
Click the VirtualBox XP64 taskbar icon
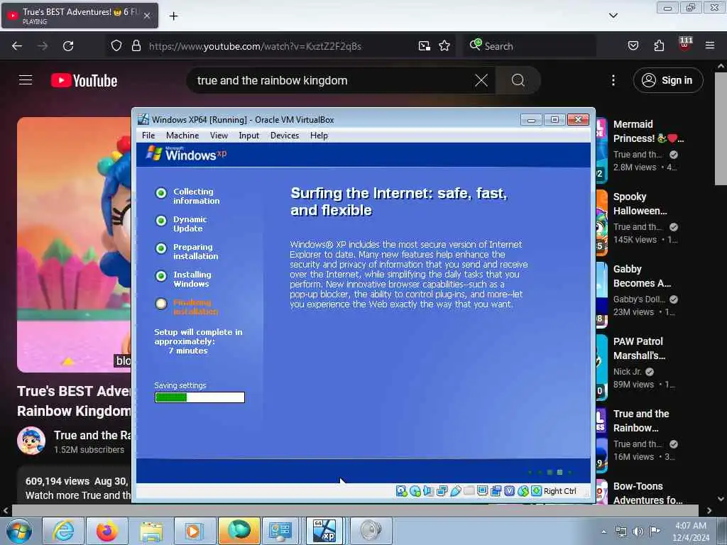(324, 531)
